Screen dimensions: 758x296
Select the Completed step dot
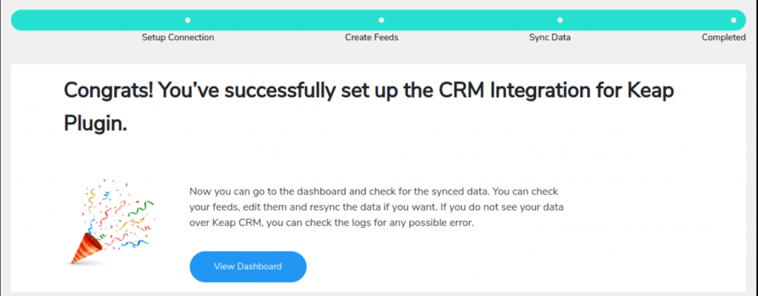coord(734,20)
